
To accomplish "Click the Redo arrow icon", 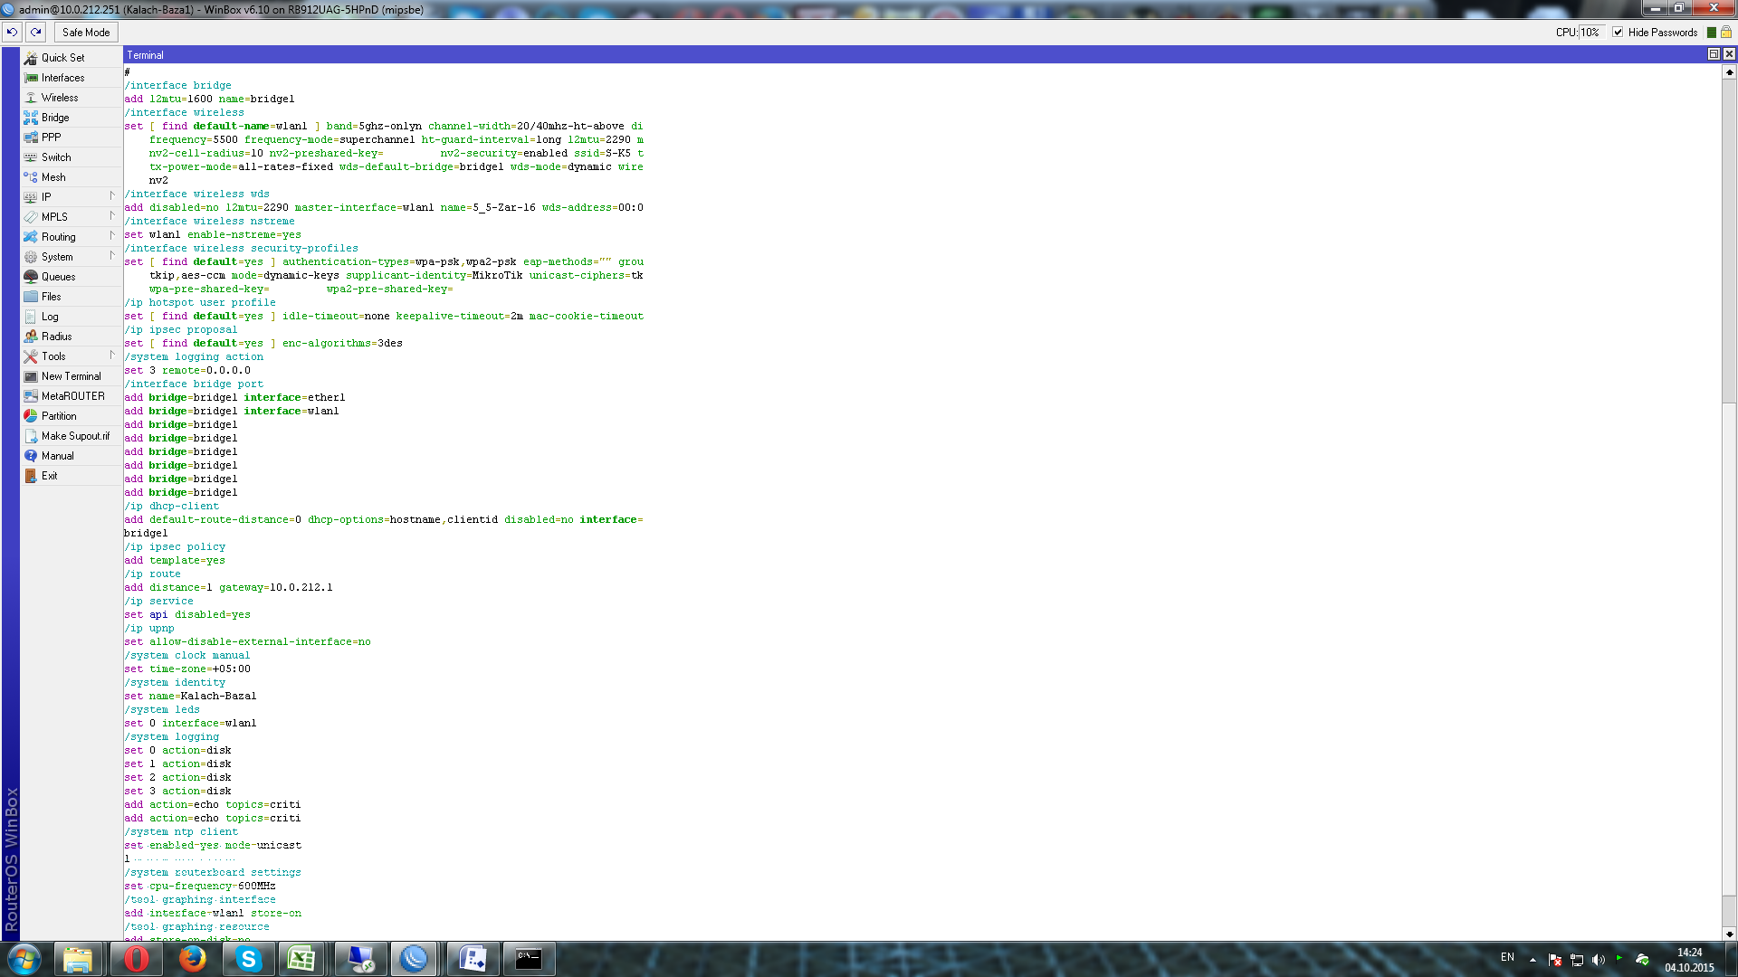I will pos(35,32).
